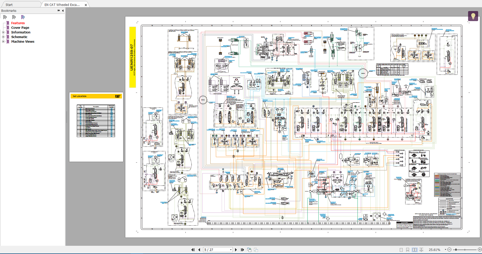Open the Schematic bookmark

pos(19,37)
